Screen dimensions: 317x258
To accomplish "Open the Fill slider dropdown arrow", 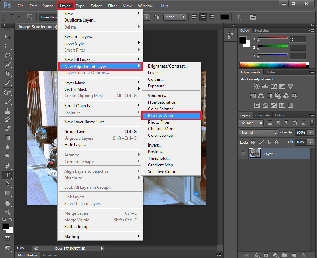I will (x=310, y=142).
